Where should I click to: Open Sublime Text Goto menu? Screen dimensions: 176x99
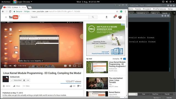click(x=131, y=9)
